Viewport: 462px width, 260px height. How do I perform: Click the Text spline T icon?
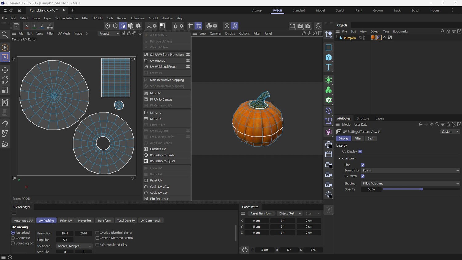(x=329, y=67)
